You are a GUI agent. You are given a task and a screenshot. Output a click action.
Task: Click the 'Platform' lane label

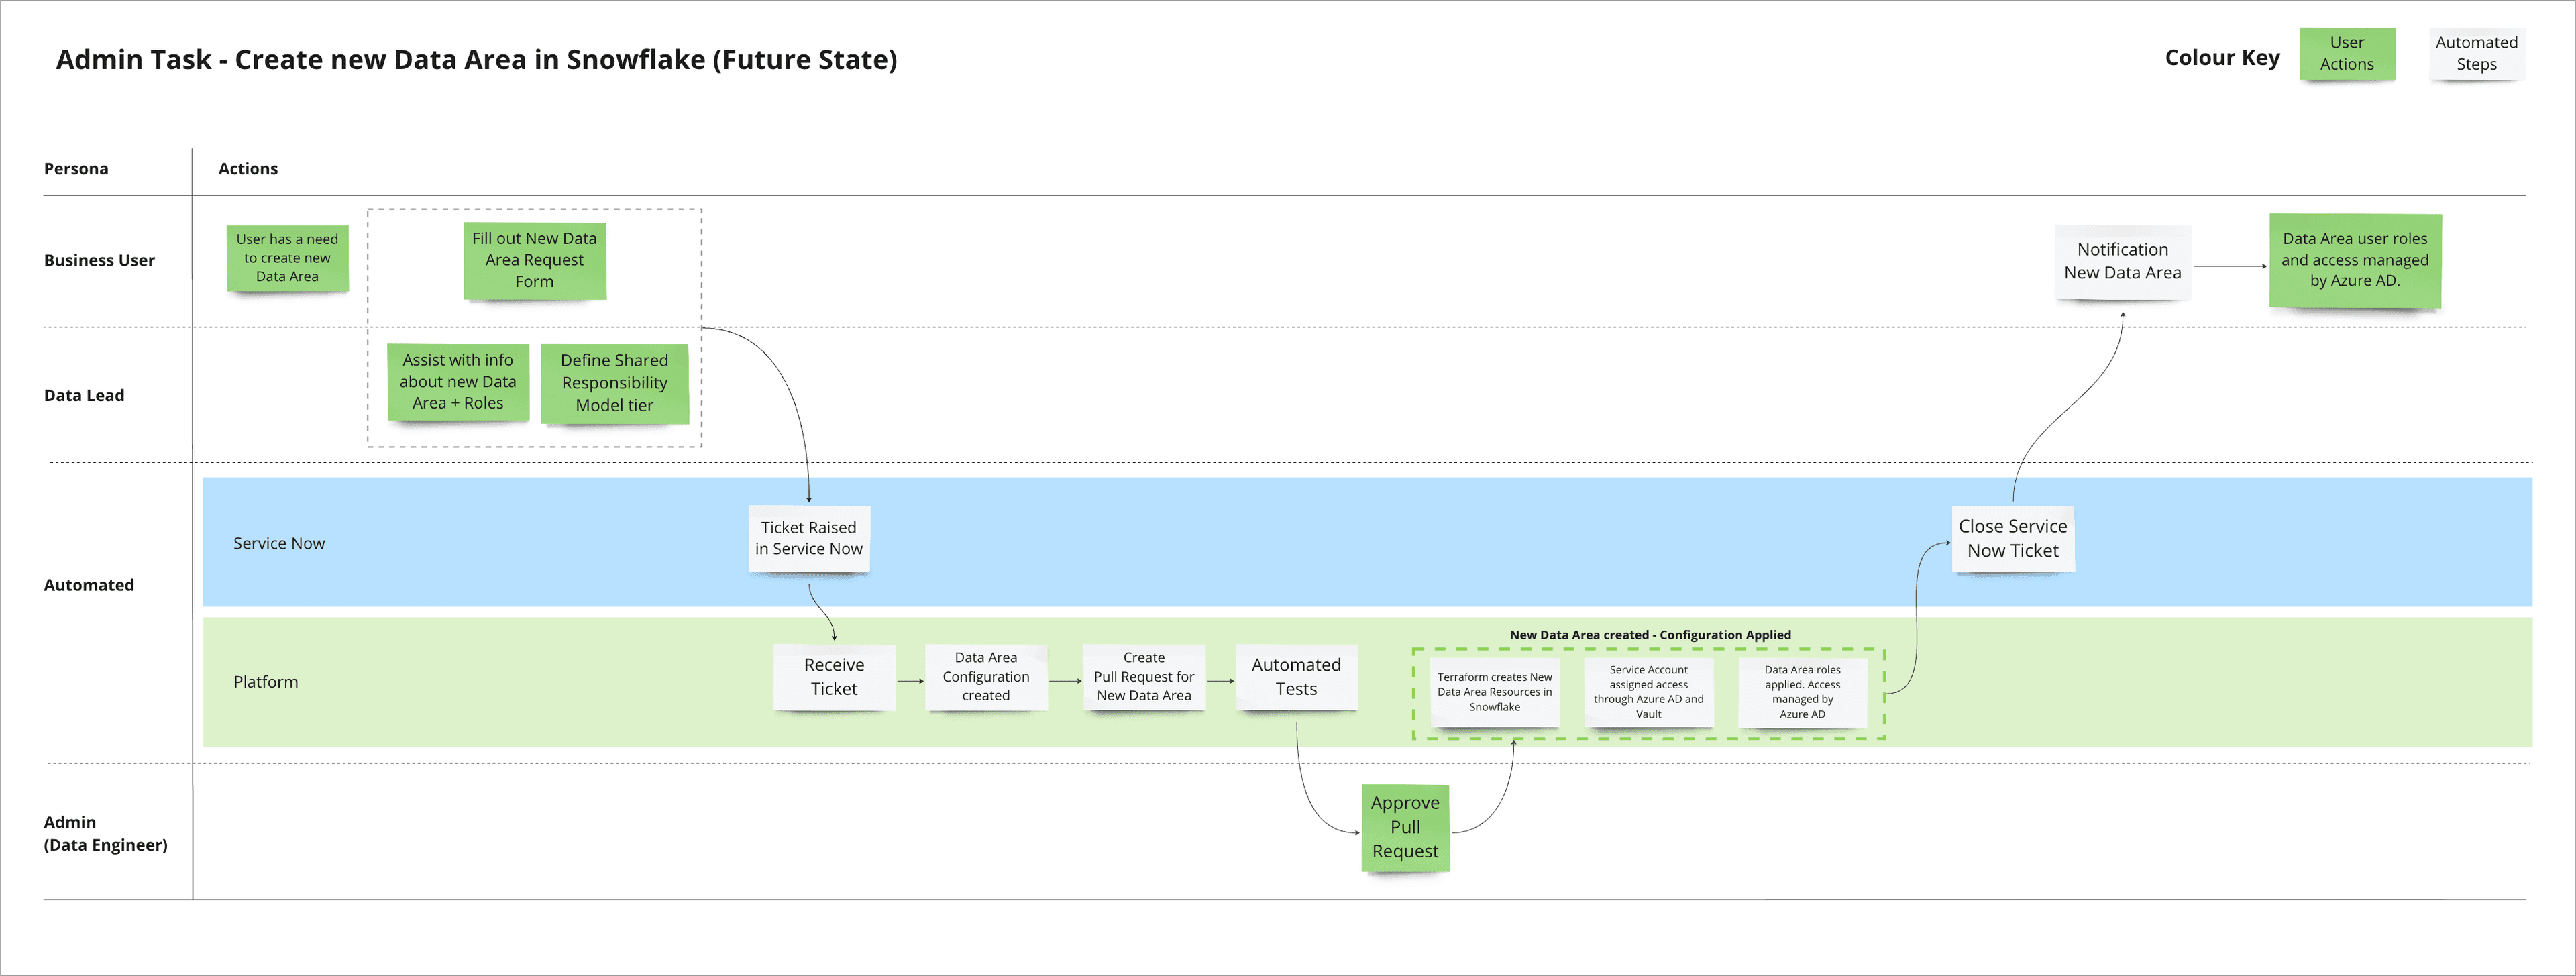(266, 682)
